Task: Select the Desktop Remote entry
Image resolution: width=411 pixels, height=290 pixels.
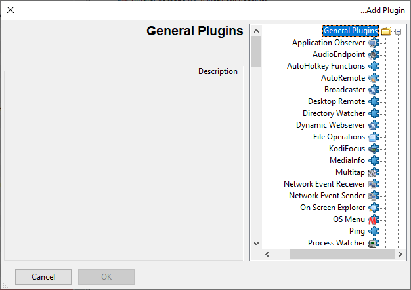Action: click(x=337, y=101)
